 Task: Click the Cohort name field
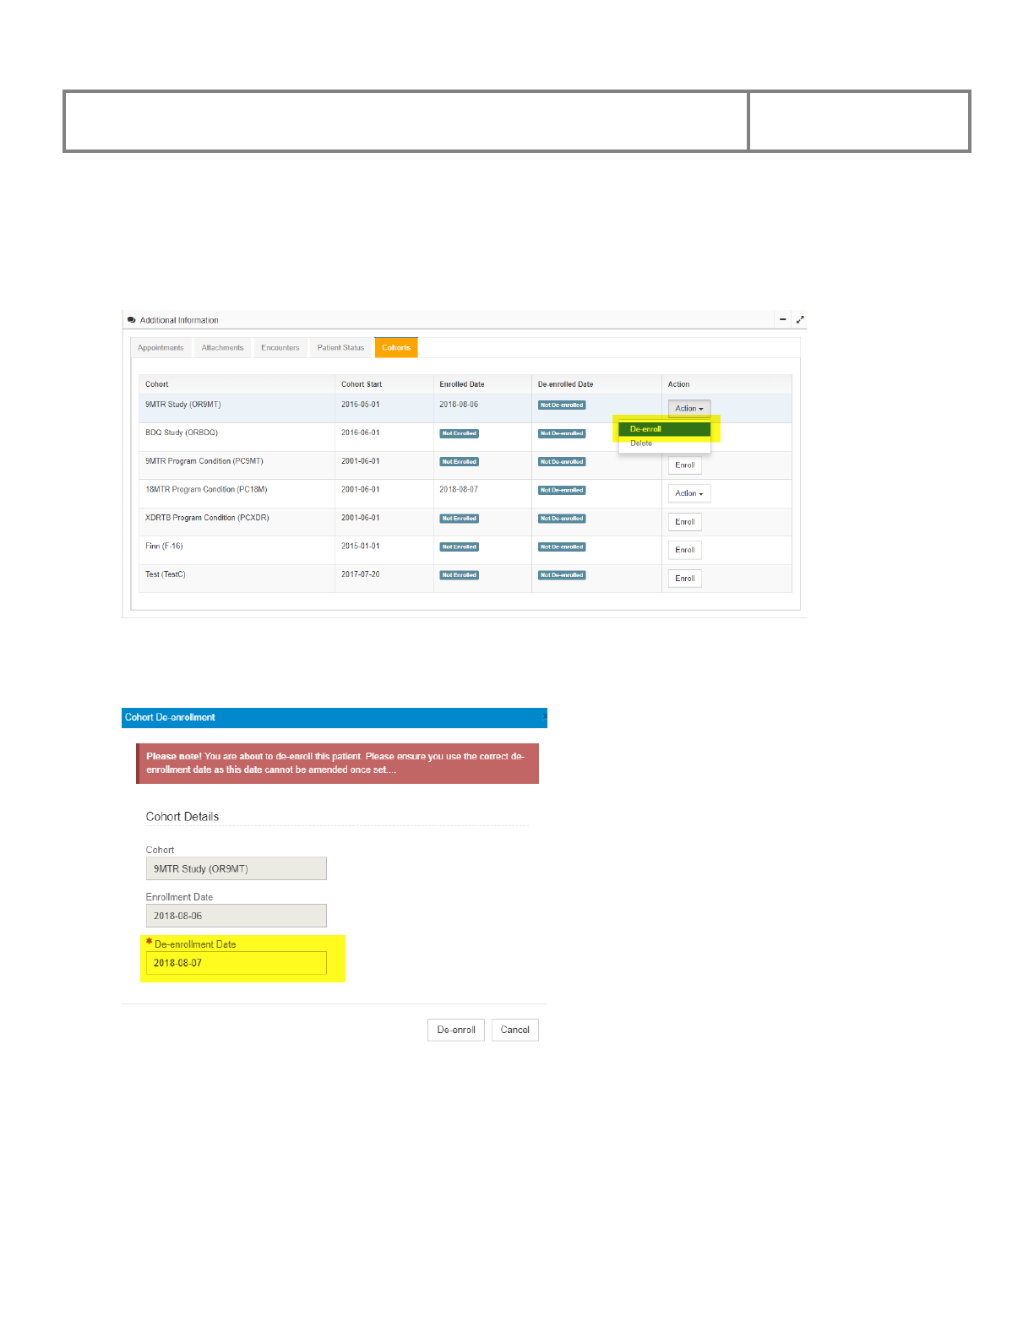tap(237, 868)
